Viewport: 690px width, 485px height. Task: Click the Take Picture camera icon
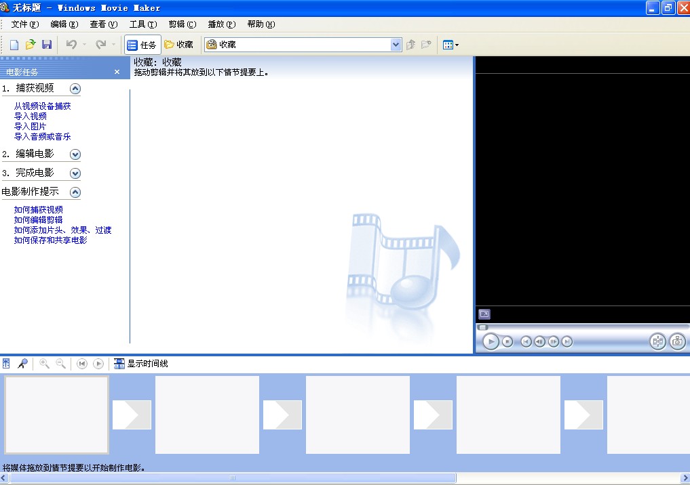point(678,341)
